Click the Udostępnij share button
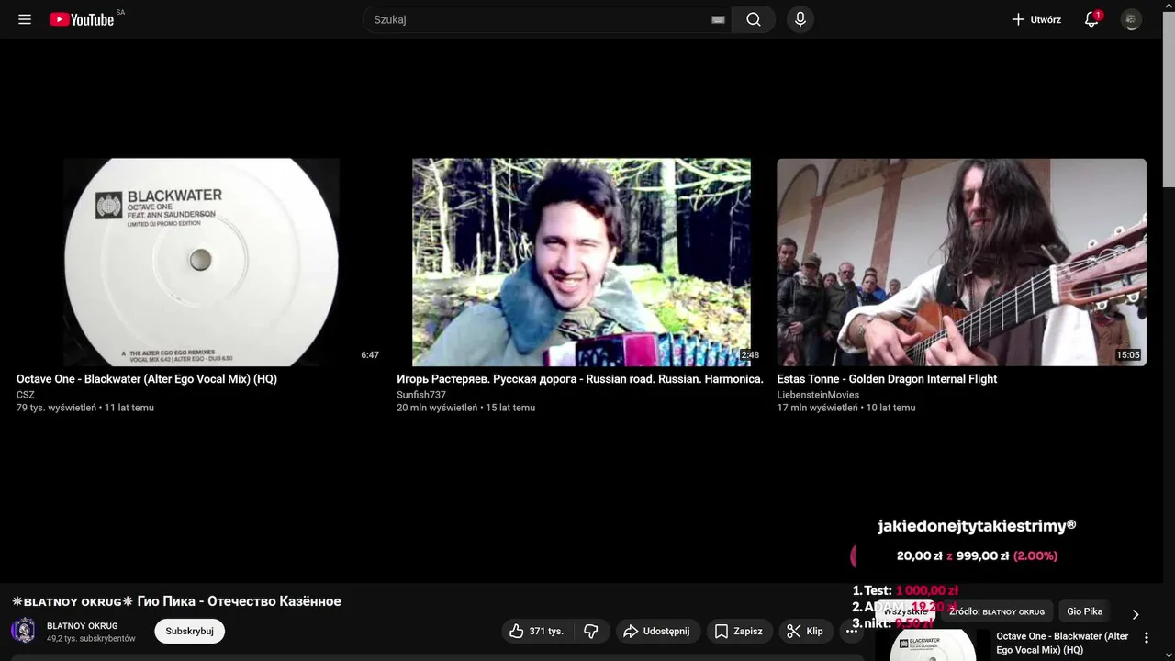Viewport: 1175px width, 661px height. pos(657,631)
